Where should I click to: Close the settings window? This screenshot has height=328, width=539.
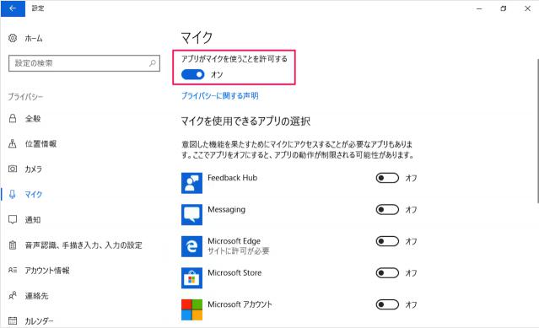527,8
